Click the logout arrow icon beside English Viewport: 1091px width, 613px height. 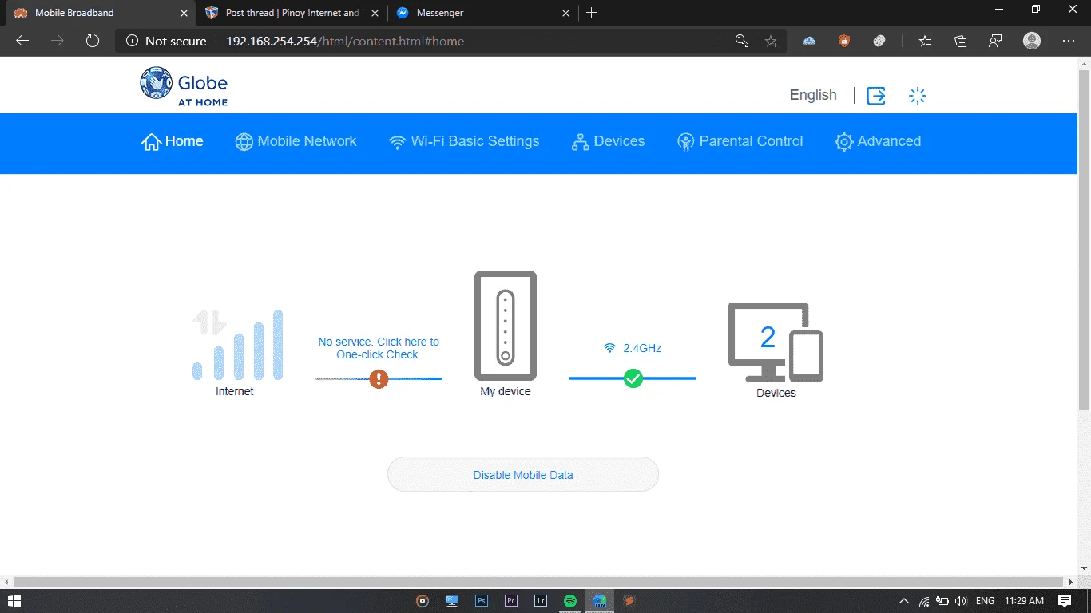point(876,96)
